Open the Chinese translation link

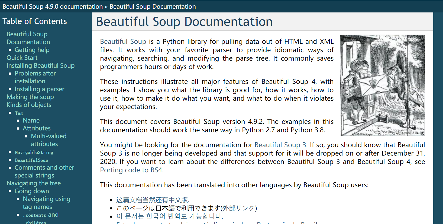coord(153,200)
